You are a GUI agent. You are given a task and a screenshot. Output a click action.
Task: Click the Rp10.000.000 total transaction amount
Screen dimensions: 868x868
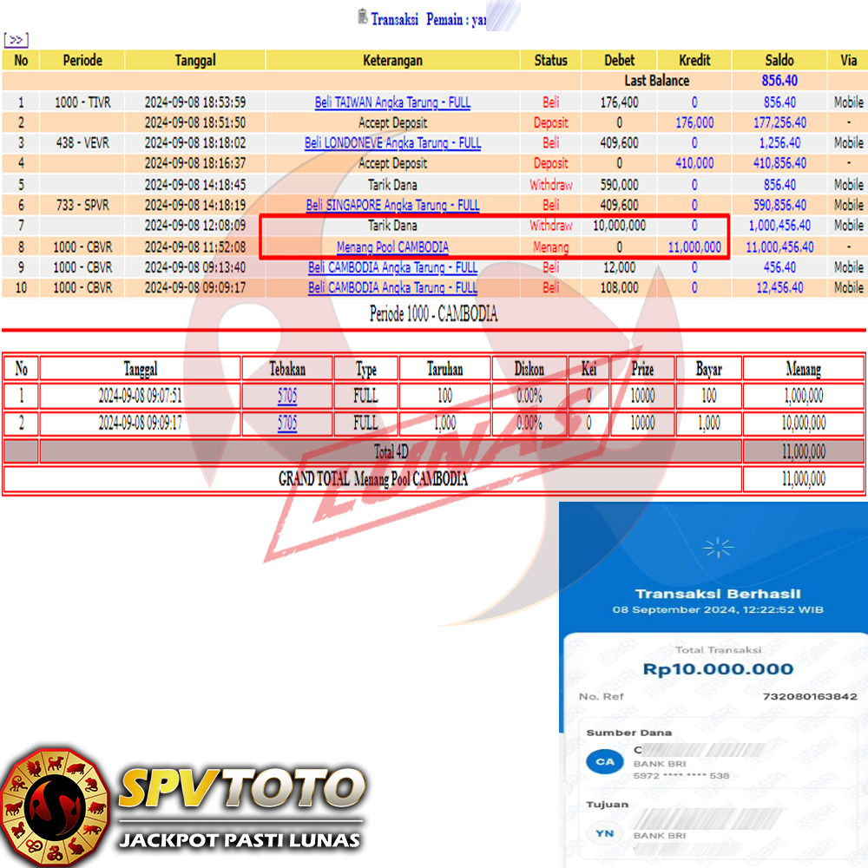click(x=718, y=669)
